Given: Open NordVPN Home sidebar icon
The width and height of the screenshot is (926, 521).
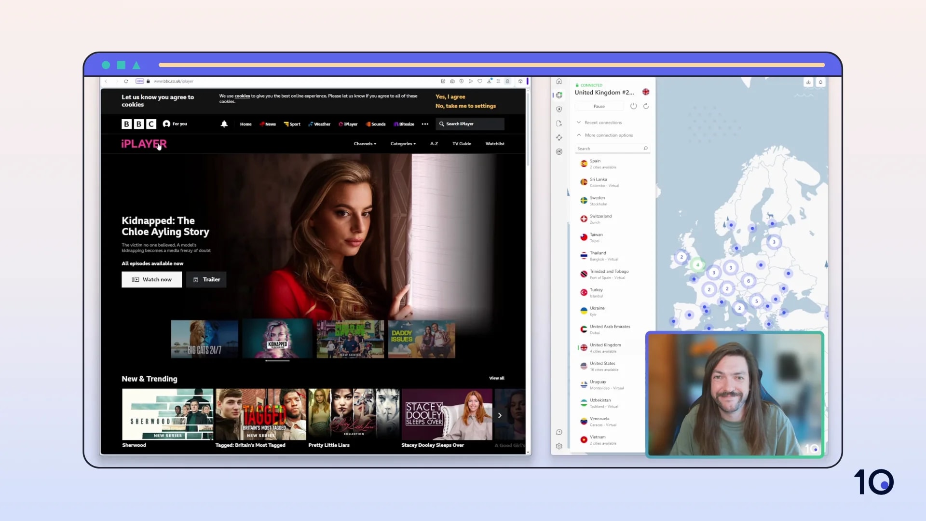Looking at the screenshot, I should [x=559, y=81].
